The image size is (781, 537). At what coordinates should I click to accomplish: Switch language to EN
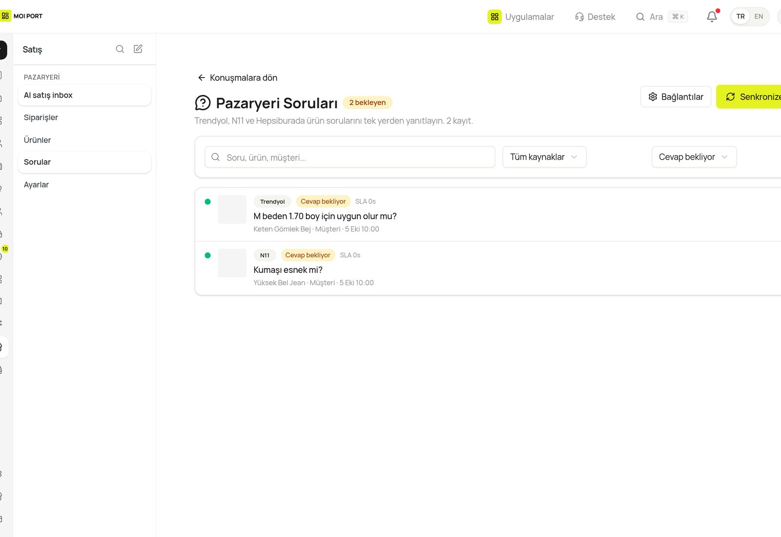[759, 17]
